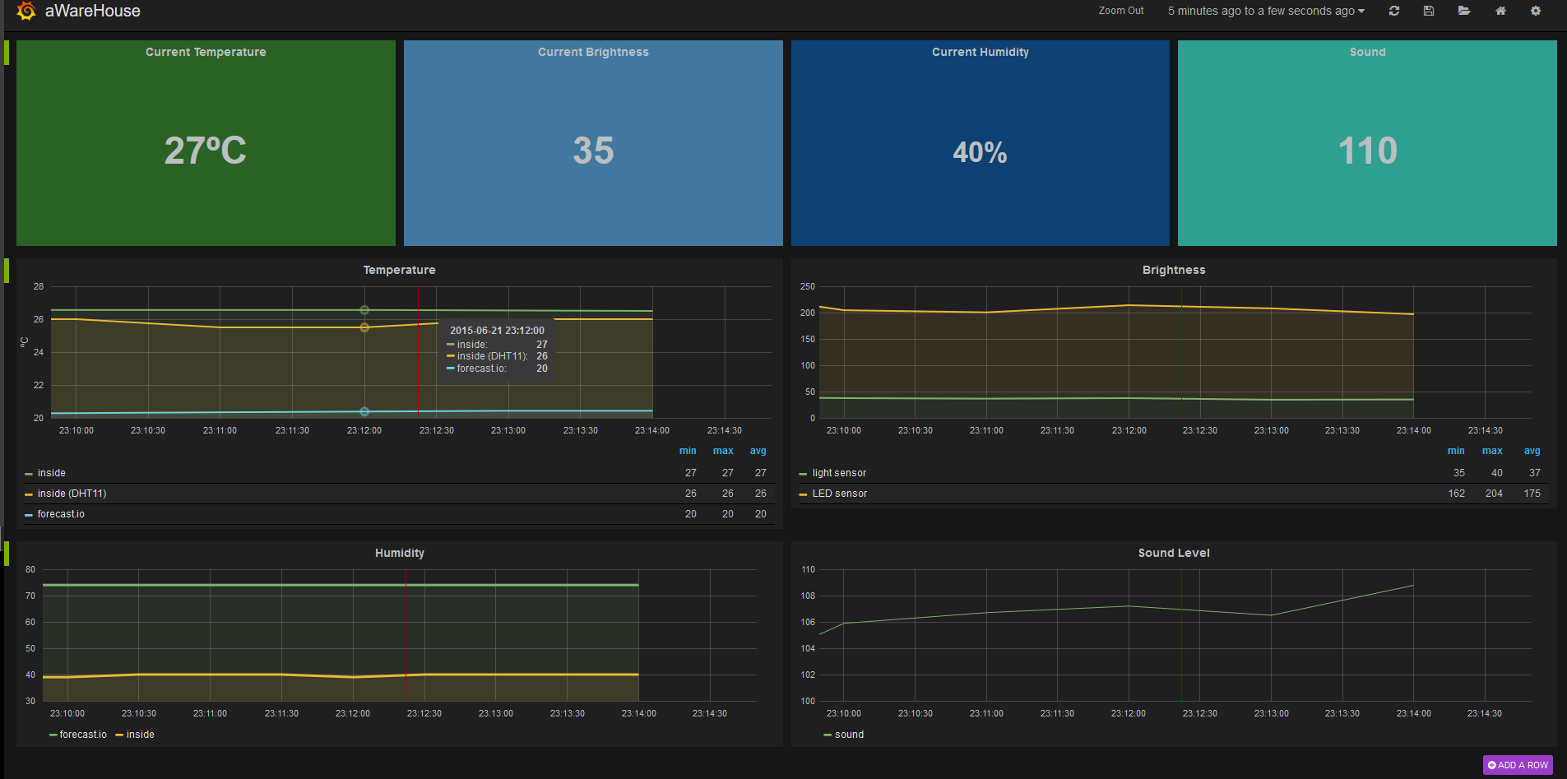The width and height of the screenshot is (1567, 779).
Task: Go to home dashboard icon
Action: pos(1500,11)
